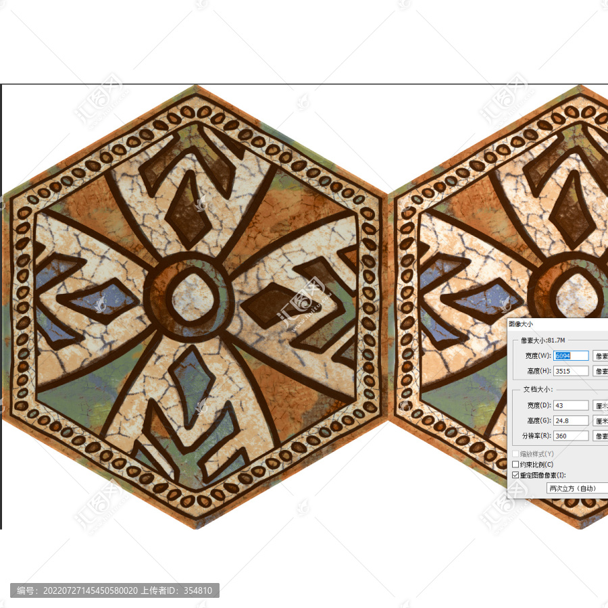This screenshot has width=608, height=608.
Task: Click the 宽度(D) label
Action: point(538,405)
